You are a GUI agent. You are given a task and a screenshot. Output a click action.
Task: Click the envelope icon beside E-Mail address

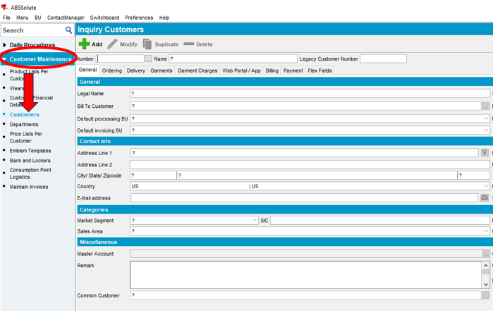[x=485, y=198]
